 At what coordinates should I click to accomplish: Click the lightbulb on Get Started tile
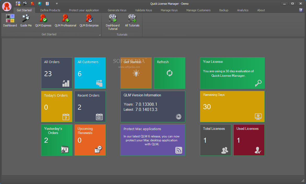(x=136, y=73)
